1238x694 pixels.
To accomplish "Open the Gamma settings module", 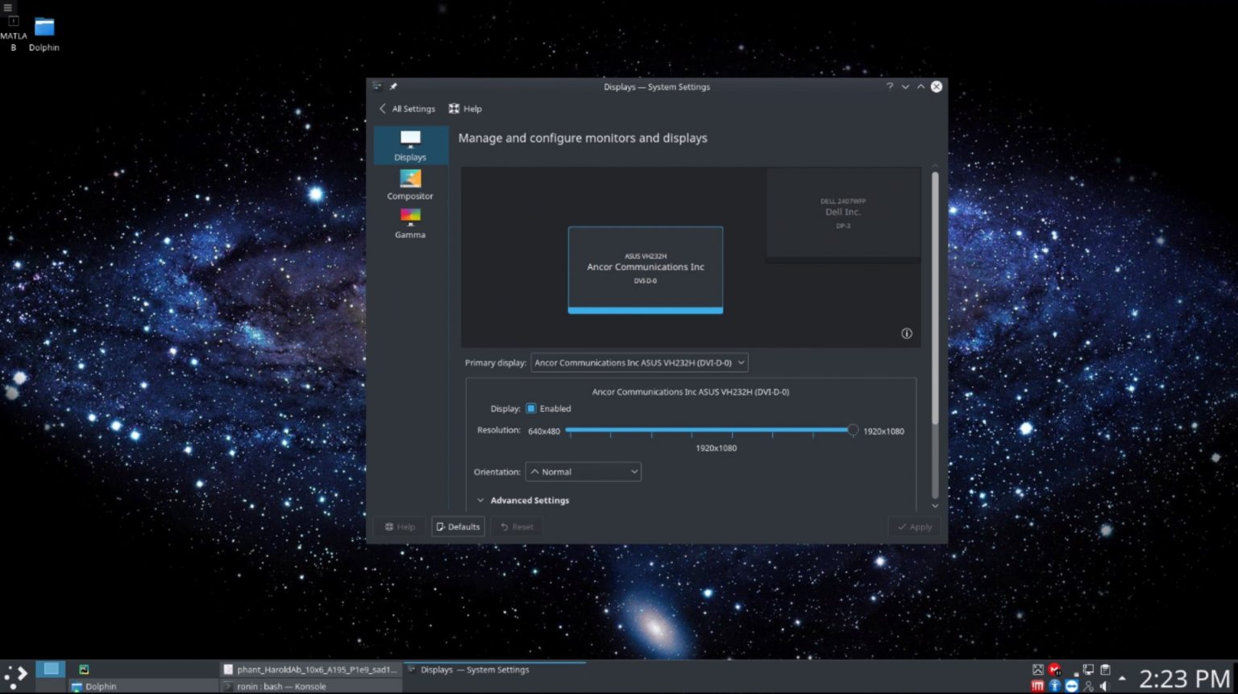I will click(410, 223).
